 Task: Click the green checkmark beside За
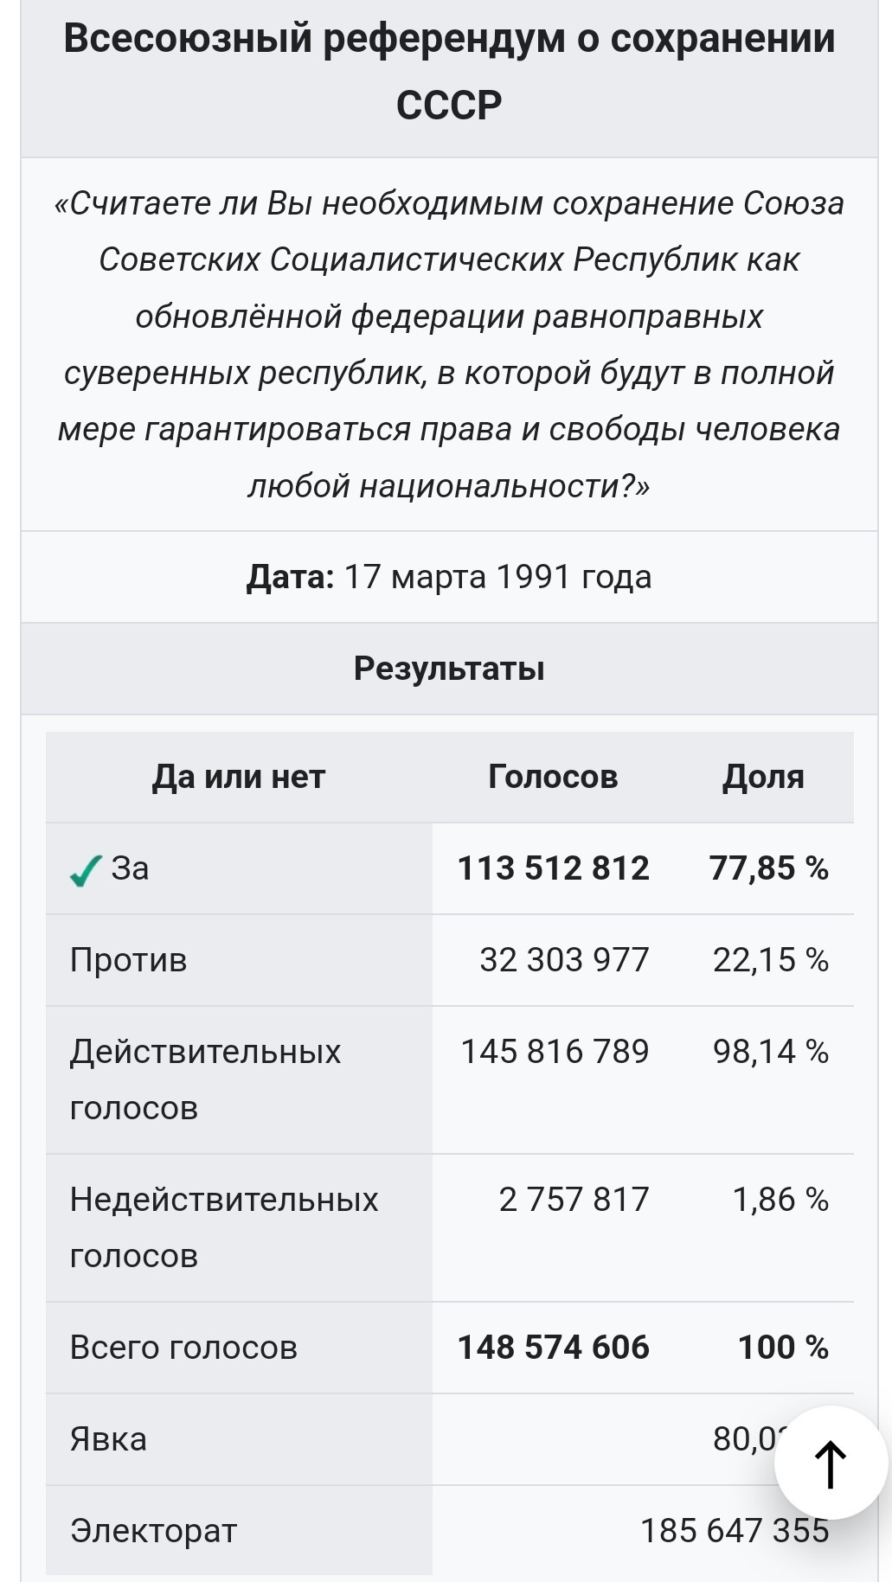(x=86, y=870)
